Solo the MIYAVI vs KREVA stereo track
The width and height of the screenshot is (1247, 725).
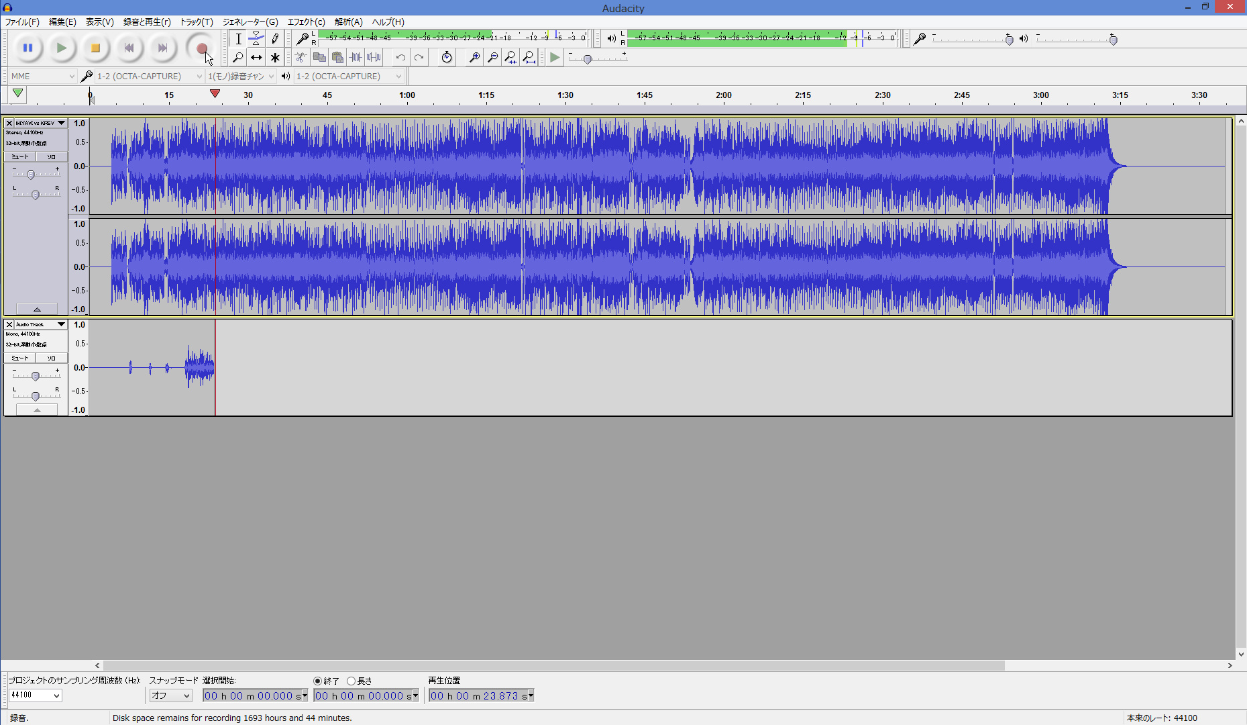click(52, 157)
